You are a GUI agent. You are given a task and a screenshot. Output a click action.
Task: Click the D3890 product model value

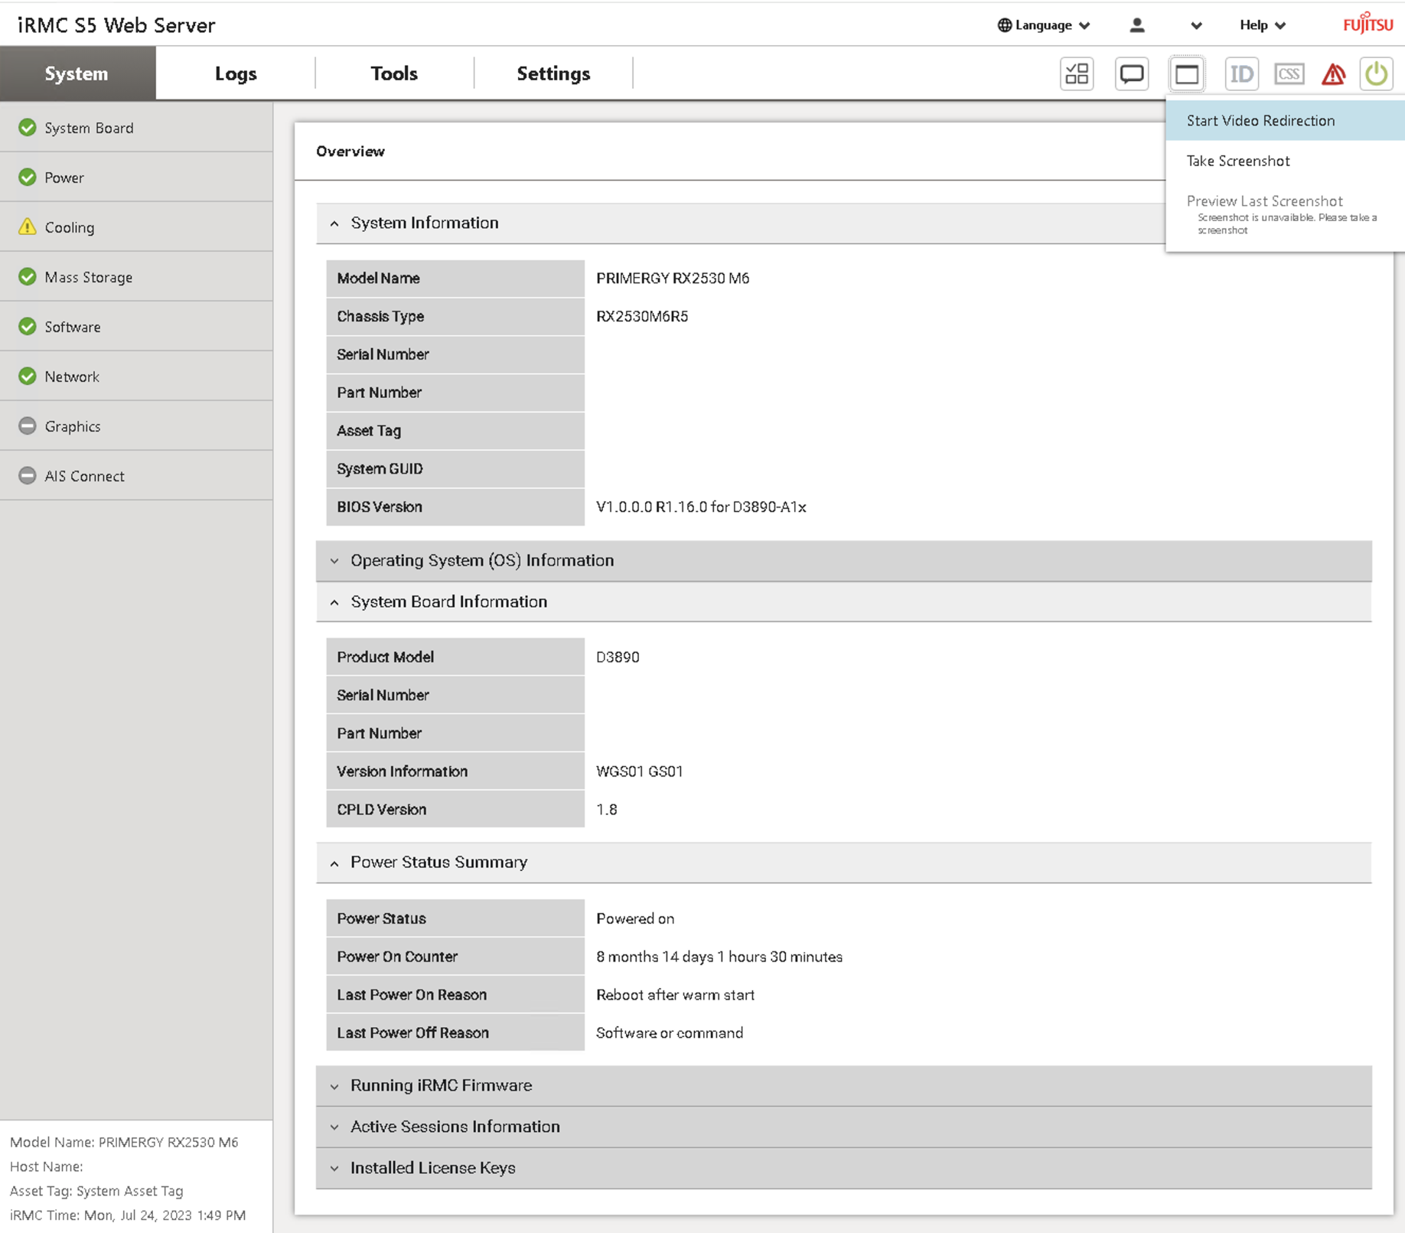(x=618, y=657)
